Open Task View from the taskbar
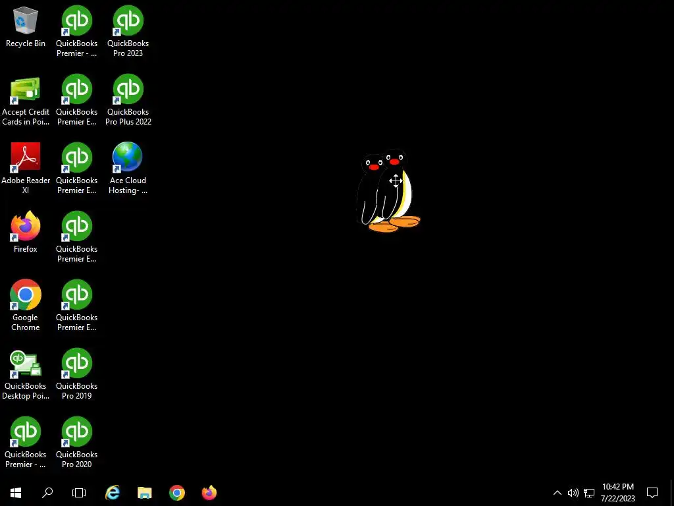Viewport: 674px width, 506px height. [79, 493]
